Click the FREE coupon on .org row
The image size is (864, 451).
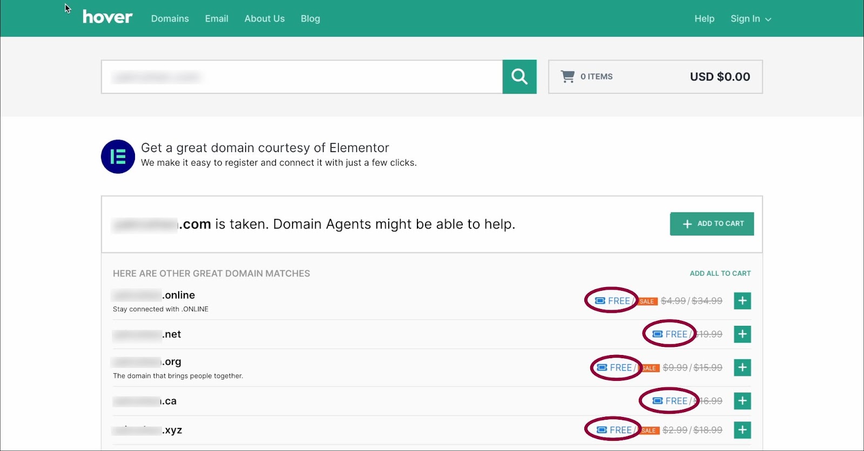pyautogui.click(x=615, y=367)
